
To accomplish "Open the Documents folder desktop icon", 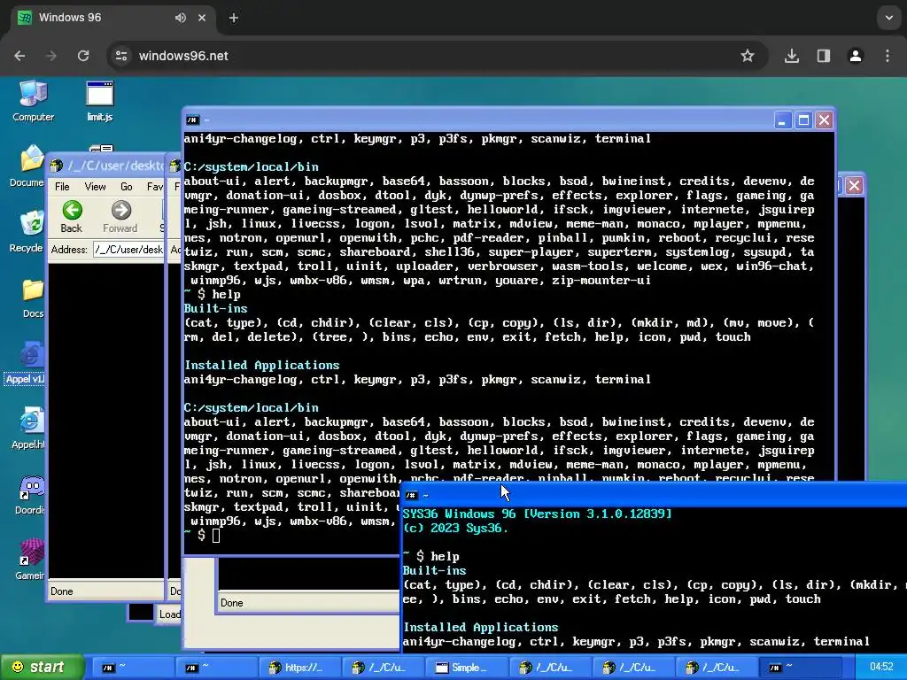I will pos(29,166).
